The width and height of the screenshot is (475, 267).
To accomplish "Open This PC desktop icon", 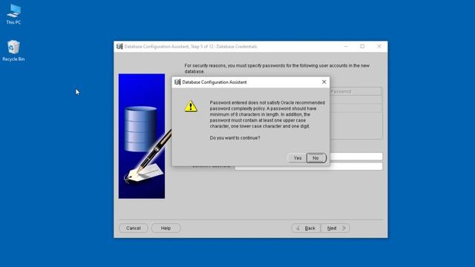I will [x=13, y=14].
